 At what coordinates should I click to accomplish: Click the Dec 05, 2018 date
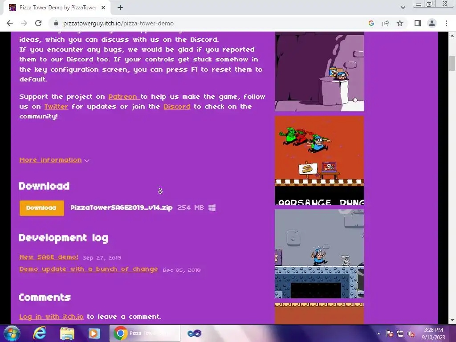[x=182, y=270]
